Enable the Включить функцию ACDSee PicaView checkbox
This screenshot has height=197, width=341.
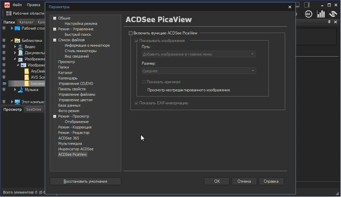click(x=130, y=33)
